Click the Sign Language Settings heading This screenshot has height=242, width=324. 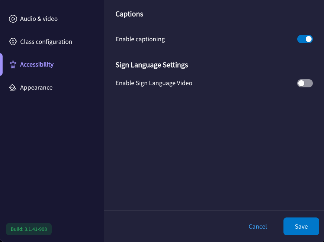pyautogui.click(x=151, y=65)
